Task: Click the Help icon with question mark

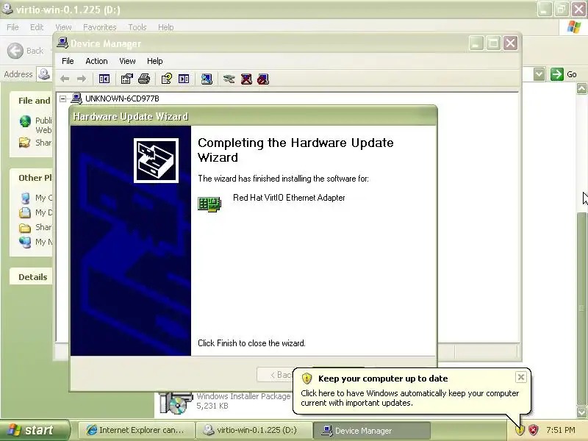Action: [x=167, y=79]
